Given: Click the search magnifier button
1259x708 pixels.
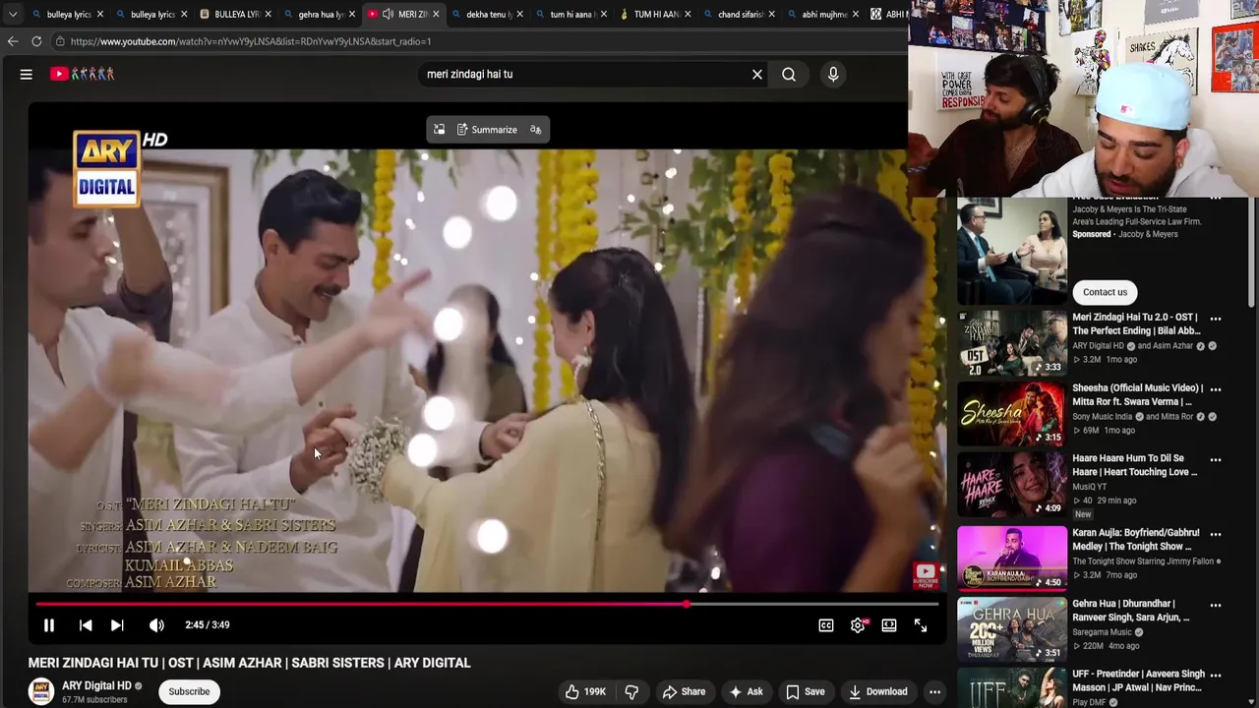Looking at the screenshot, I should pos(789,74).
